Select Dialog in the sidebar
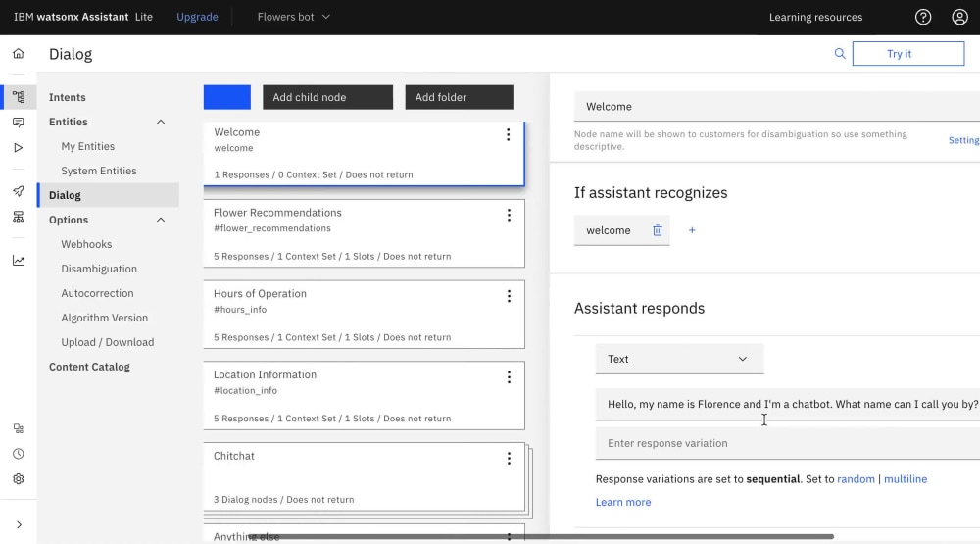 tap(108, 195)
